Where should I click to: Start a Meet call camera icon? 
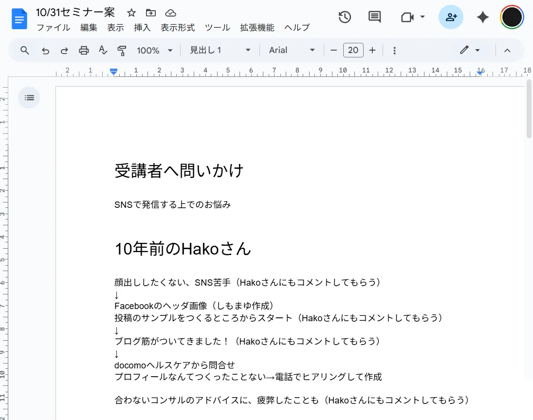click(407, 17)
